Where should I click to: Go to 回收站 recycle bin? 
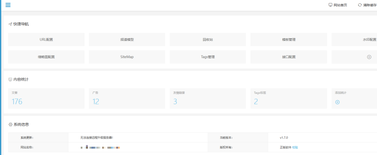208,39
